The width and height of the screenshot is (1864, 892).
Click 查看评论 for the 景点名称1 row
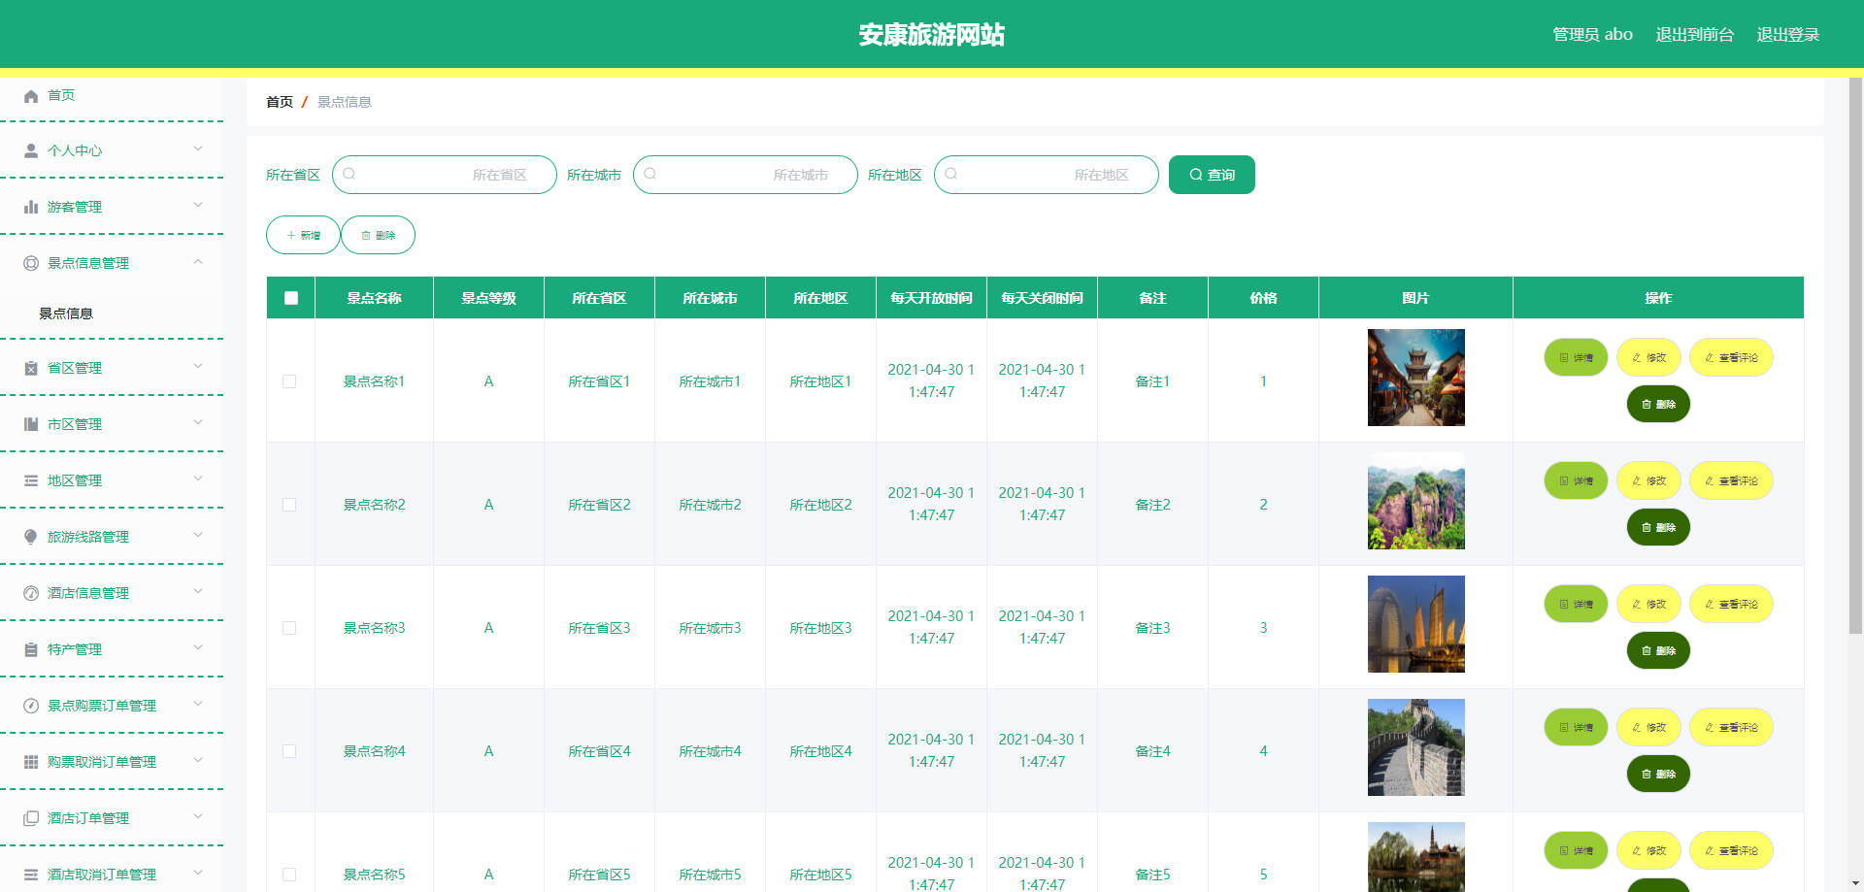(1731, 357)
